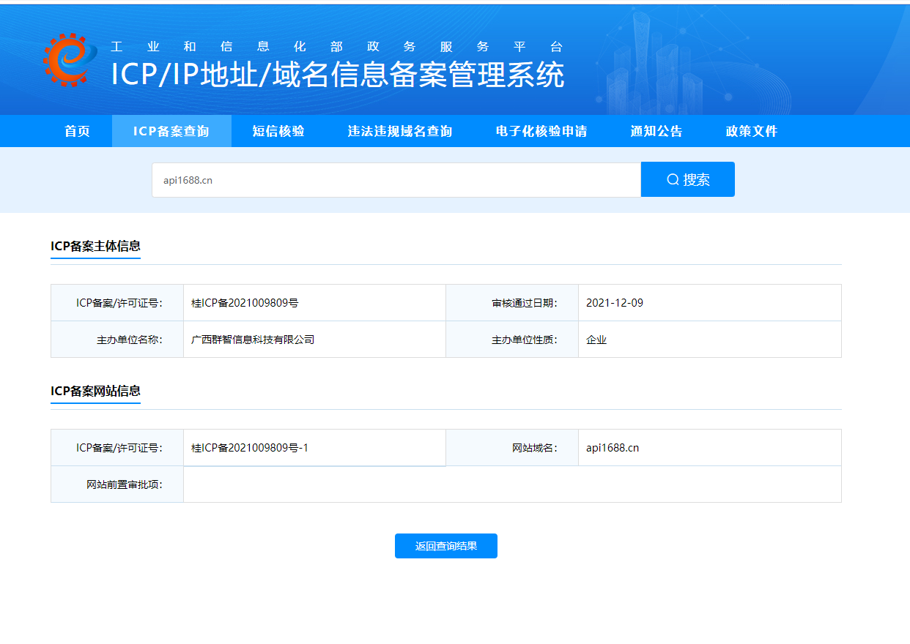
Task: Select 电子化核验申请 navigation item
Action: [x=541, y=132]
